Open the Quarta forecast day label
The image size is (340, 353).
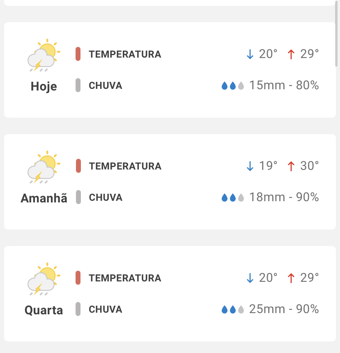point(44,310)
